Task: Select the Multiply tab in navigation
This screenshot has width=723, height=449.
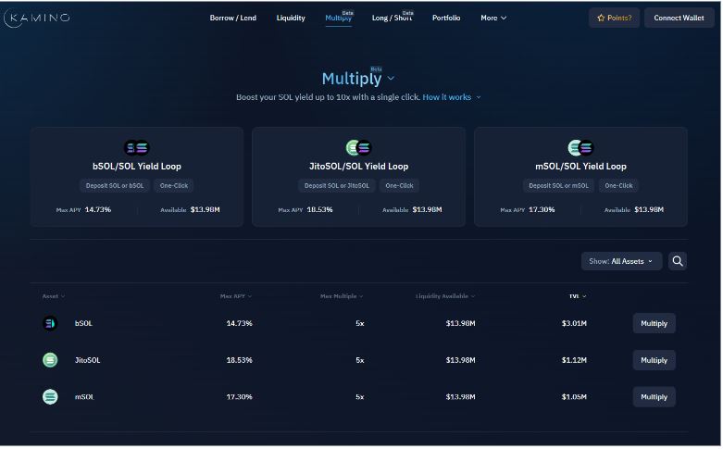Action: click(339, 18)
